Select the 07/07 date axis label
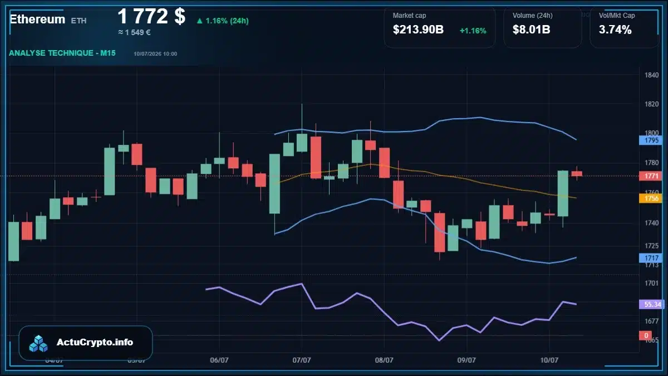The height and width of the screenshot is (376, 668). pyautogui.click(x=301, y=360)
